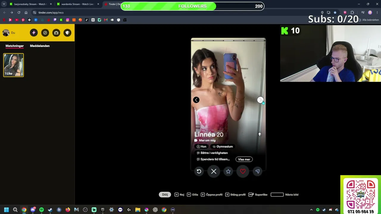
Task: Click the red Like heart button
Action: 243,171
